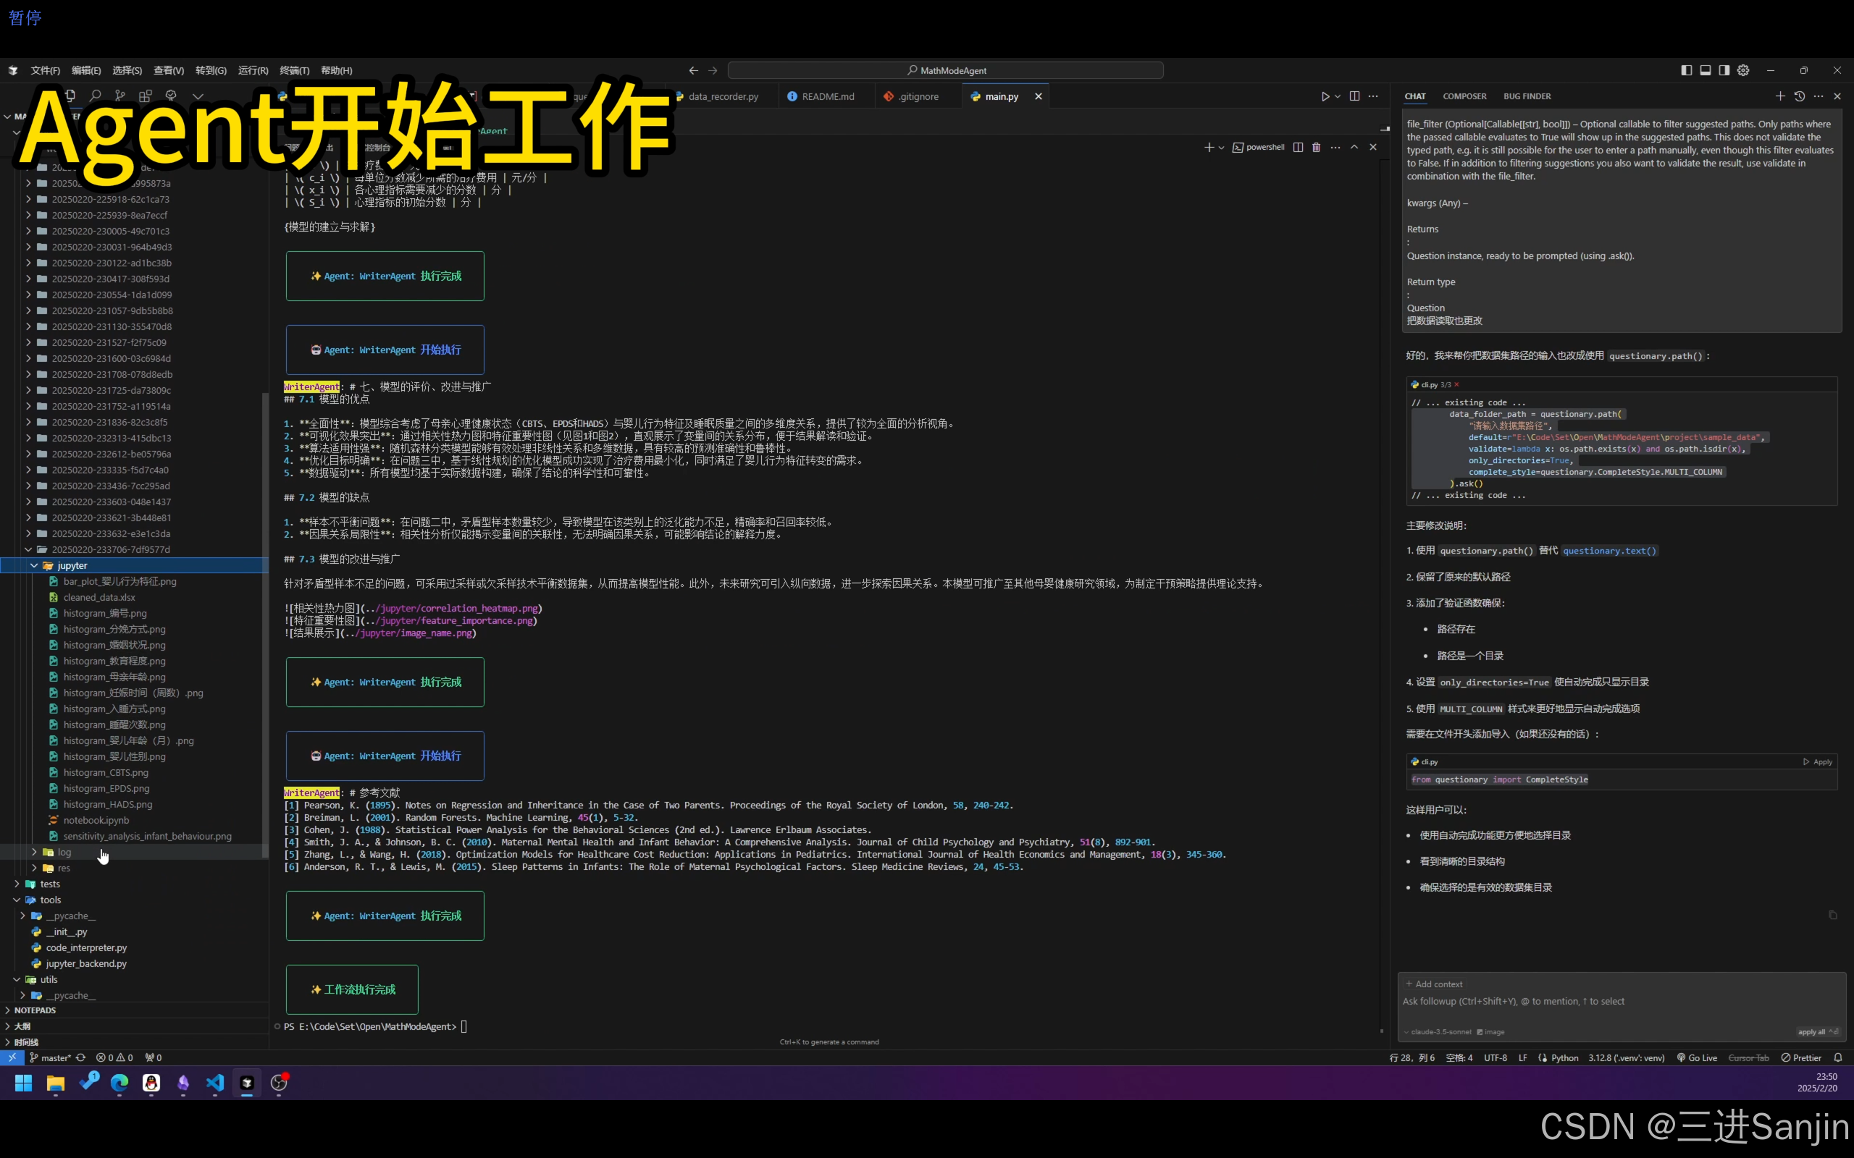Start a new chat with plus icon
The width and height of the screenshot is (1854, 1158).
1780,96
